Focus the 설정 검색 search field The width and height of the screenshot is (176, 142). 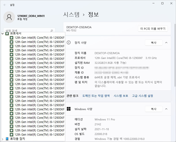coord(29,30)
